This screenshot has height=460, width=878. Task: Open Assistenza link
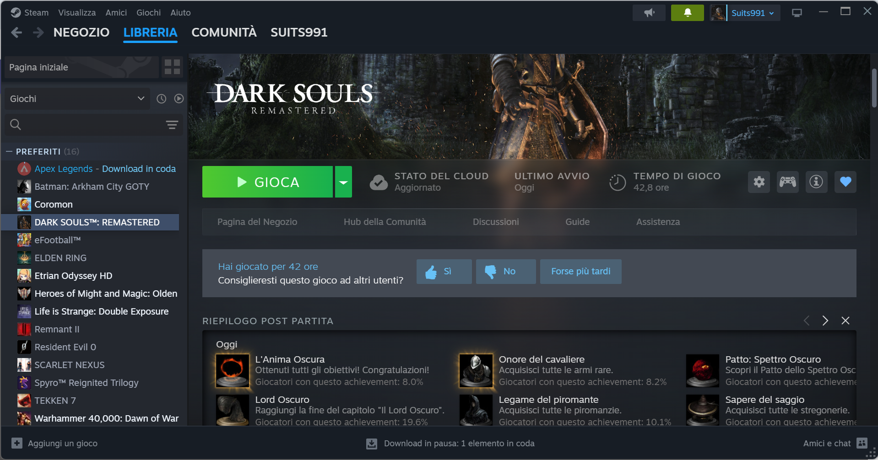(x=658, y=222)
